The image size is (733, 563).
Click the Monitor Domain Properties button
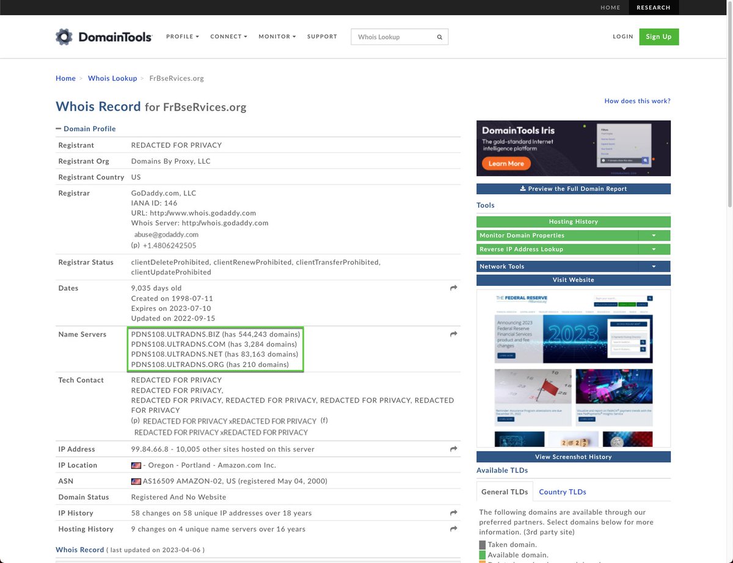[x=557, y=235]
